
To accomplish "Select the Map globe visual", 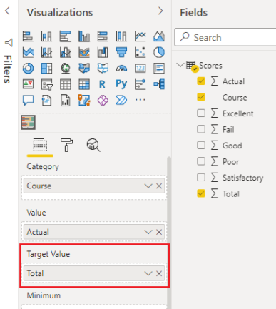I will [66, 69].
